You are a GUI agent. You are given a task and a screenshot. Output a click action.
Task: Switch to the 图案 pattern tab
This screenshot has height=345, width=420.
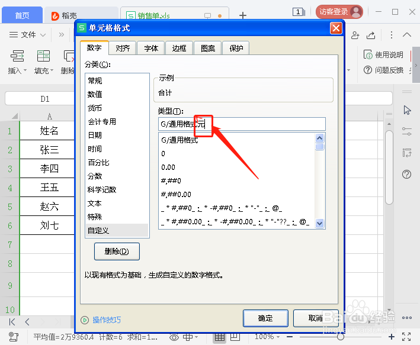tap(207, 48)
